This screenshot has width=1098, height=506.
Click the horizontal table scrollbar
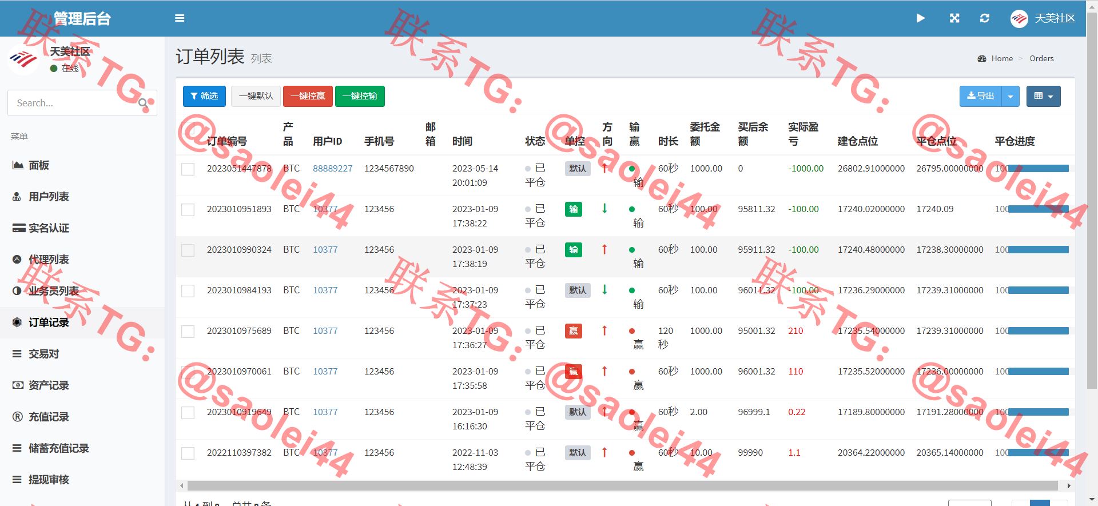click(623, 486)
